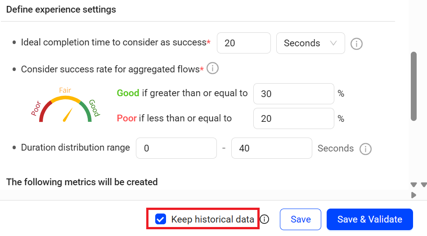Click the rightmost downward triangle at the edge
The height and width of the screenshot is (236, 427).
click(424, 185)
